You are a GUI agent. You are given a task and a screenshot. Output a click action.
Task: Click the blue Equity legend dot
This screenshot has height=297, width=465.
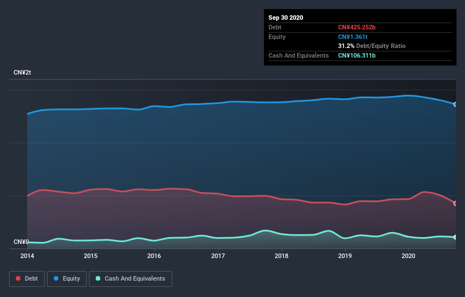click(x=56, y=278)
